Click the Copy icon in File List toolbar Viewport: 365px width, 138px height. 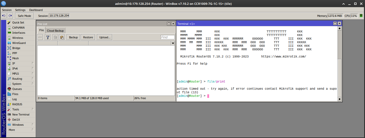coord(55,37)
